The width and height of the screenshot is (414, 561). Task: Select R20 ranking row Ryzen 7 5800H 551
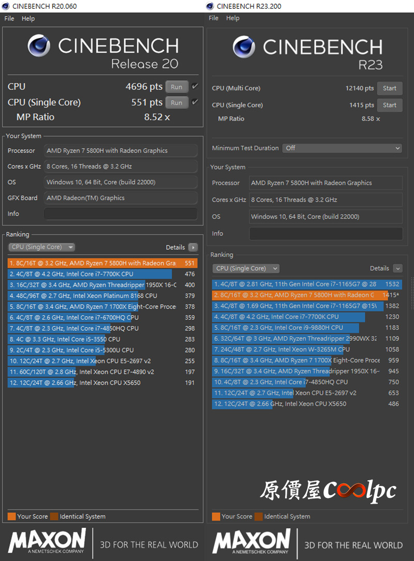point(102,263)
